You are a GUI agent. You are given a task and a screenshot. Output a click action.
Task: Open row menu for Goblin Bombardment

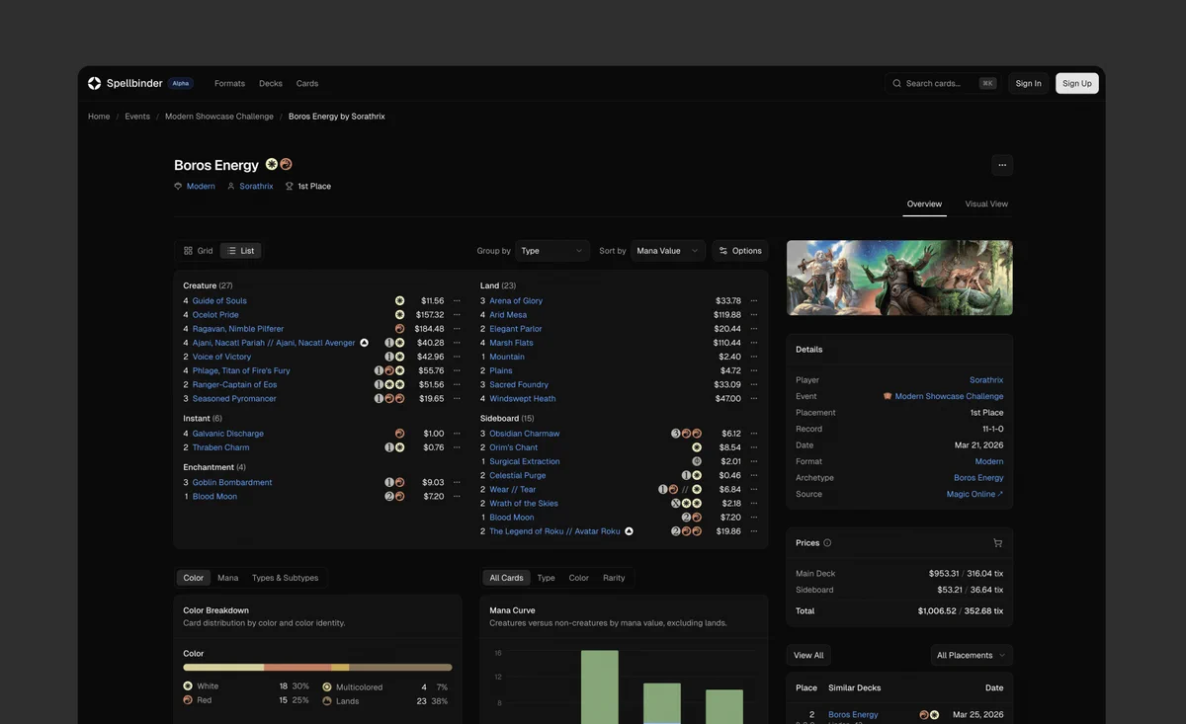(x=457, y=483)
